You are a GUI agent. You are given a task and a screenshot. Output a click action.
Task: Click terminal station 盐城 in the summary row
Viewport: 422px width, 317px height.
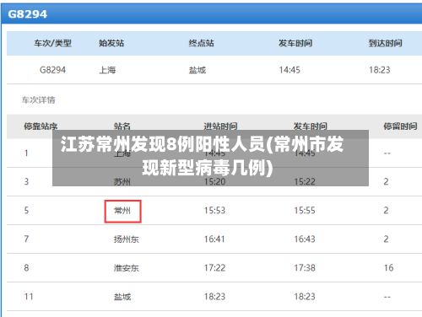(197, 70)
